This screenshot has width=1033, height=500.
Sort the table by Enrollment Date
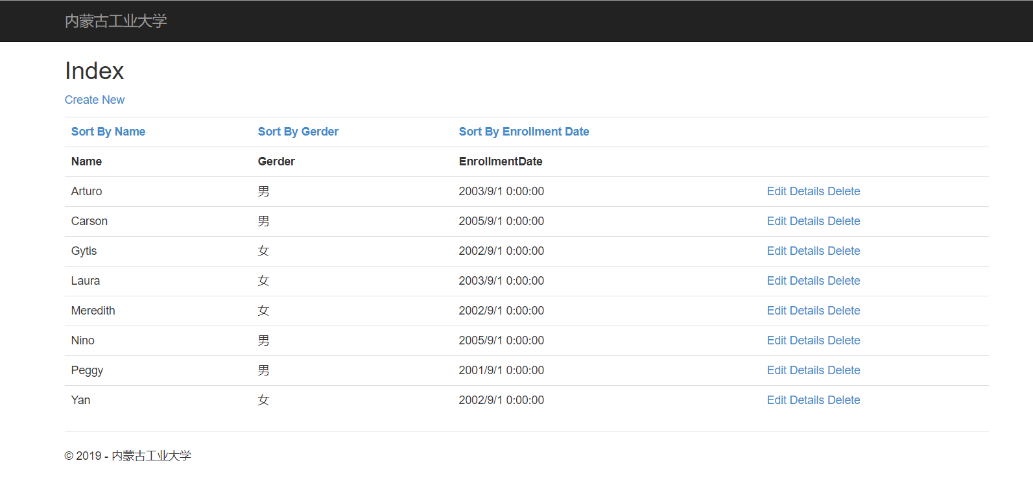[x=524, y=132]
